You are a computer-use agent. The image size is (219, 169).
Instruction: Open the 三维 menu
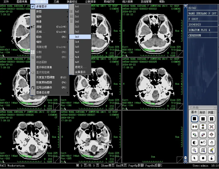pyautogui.click(x=56, y=2)
